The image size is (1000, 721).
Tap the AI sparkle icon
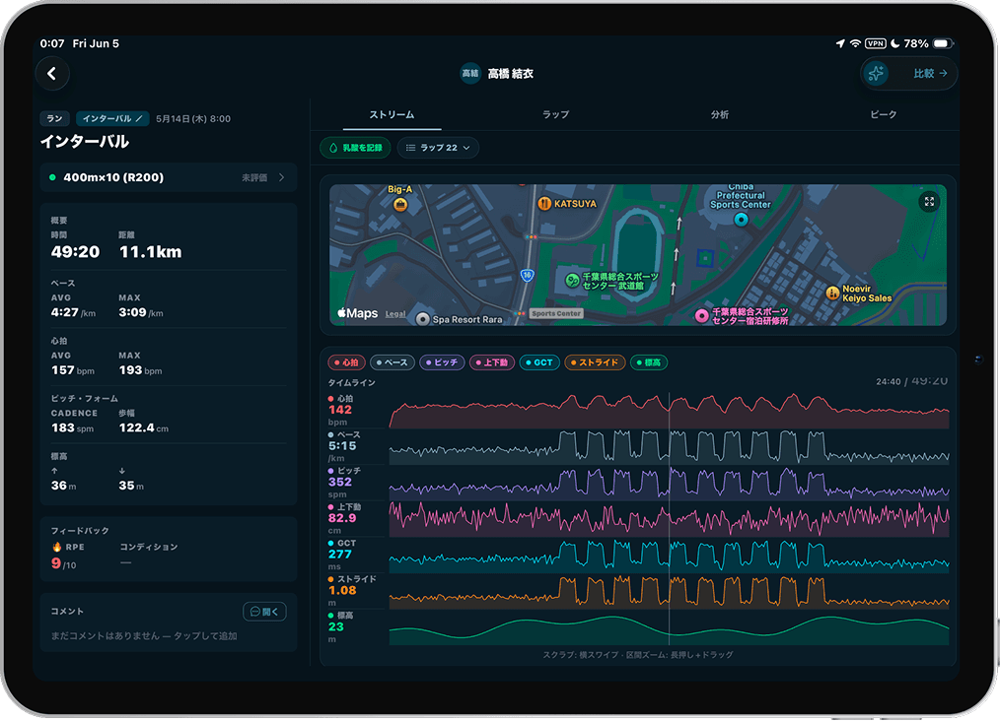[x=877, y=73]
